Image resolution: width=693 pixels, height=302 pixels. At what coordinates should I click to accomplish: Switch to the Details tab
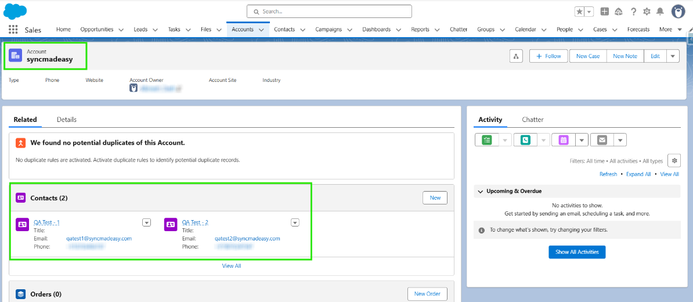click(x=67, y=120)
